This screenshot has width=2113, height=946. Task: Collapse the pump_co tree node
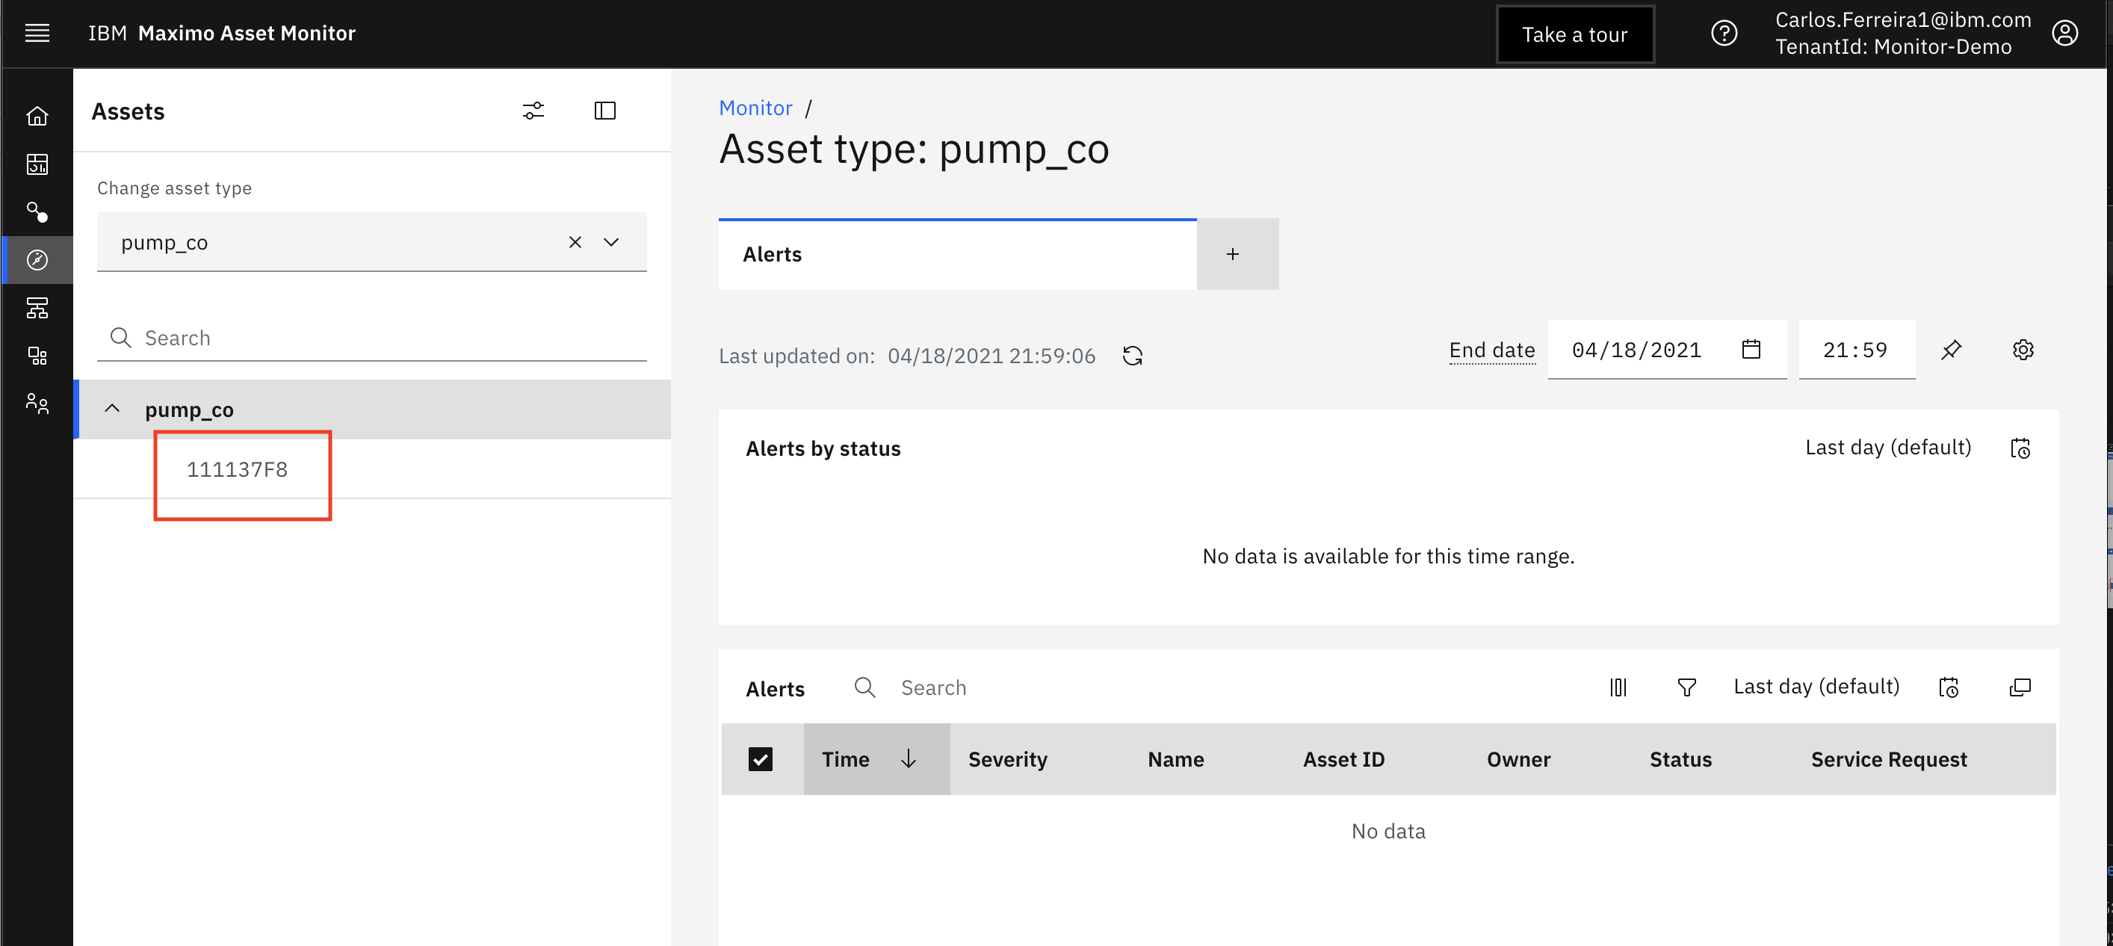[112, 409]
